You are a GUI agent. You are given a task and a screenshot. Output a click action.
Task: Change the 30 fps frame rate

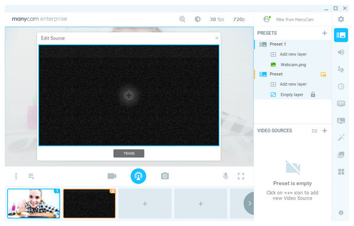217,19
